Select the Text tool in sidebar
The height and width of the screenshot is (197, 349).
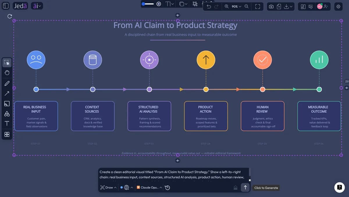[x=7, y=124]
